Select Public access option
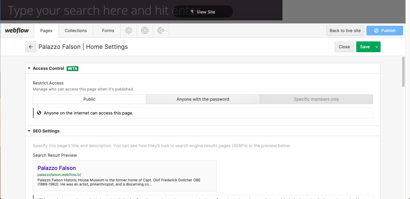 point(89,99)
